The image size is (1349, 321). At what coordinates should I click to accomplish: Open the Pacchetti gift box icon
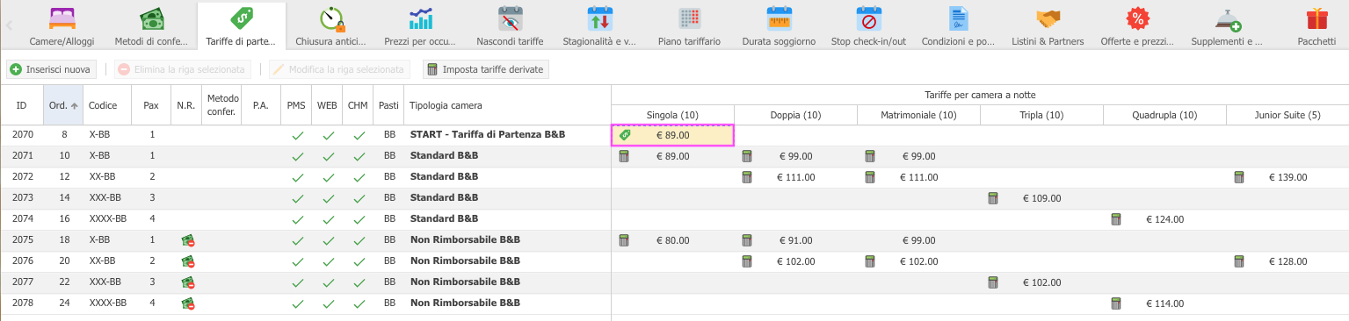pos(1316,18)
